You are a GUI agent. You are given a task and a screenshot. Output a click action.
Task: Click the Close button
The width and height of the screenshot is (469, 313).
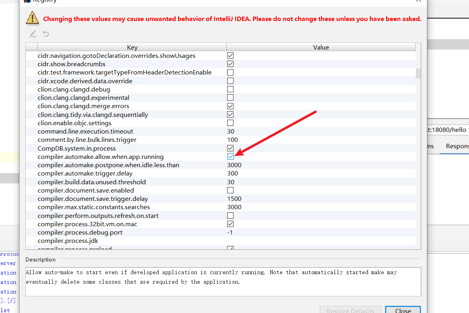pos(402,310)
